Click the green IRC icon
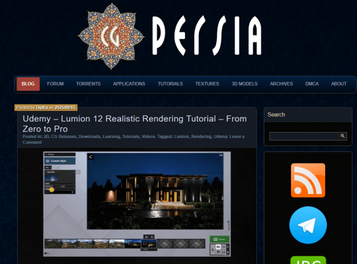 [x=308, y=260]
